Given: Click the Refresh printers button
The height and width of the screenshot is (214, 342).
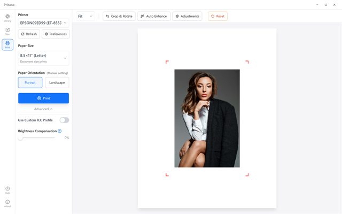Looking at the screenshot, I should pyautogui.click(x=29, y=34).
